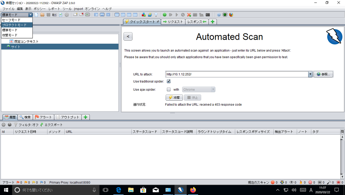Select 標準モード option in mode list
The height and width of the screenshot is (195, 345).
pos(17,30)
